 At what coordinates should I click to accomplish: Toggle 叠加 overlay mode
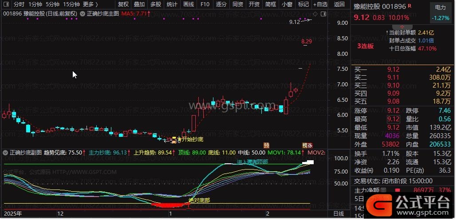[x=139, y=4]
